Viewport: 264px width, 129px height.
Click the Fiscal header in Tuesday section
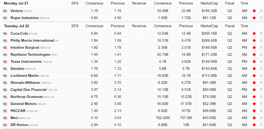tap(230, 26)
